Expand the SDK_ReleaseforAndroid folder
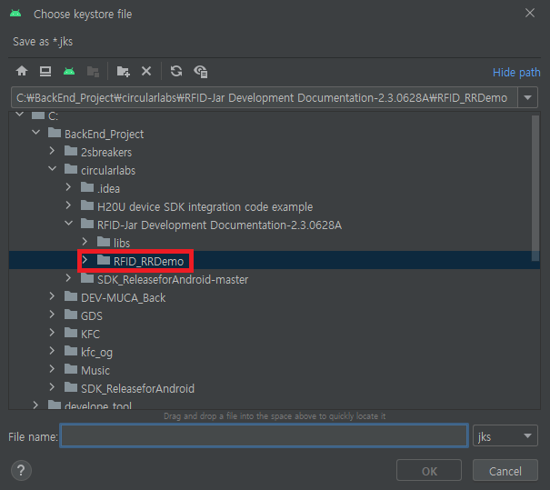The width and height of the screenshot is (550, 490). pyautogui.click(x=52, y=387)
